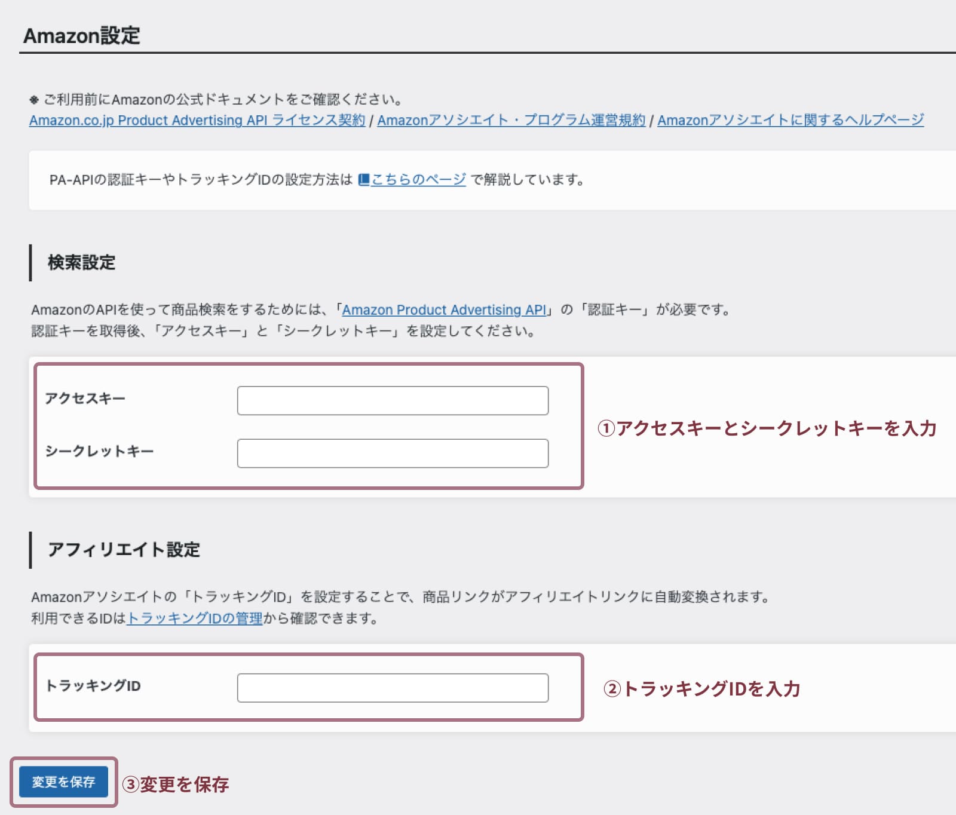
Task: Click the ご利用前にAmazonの公式ドキュメント notice text
Action: point(216,99)
